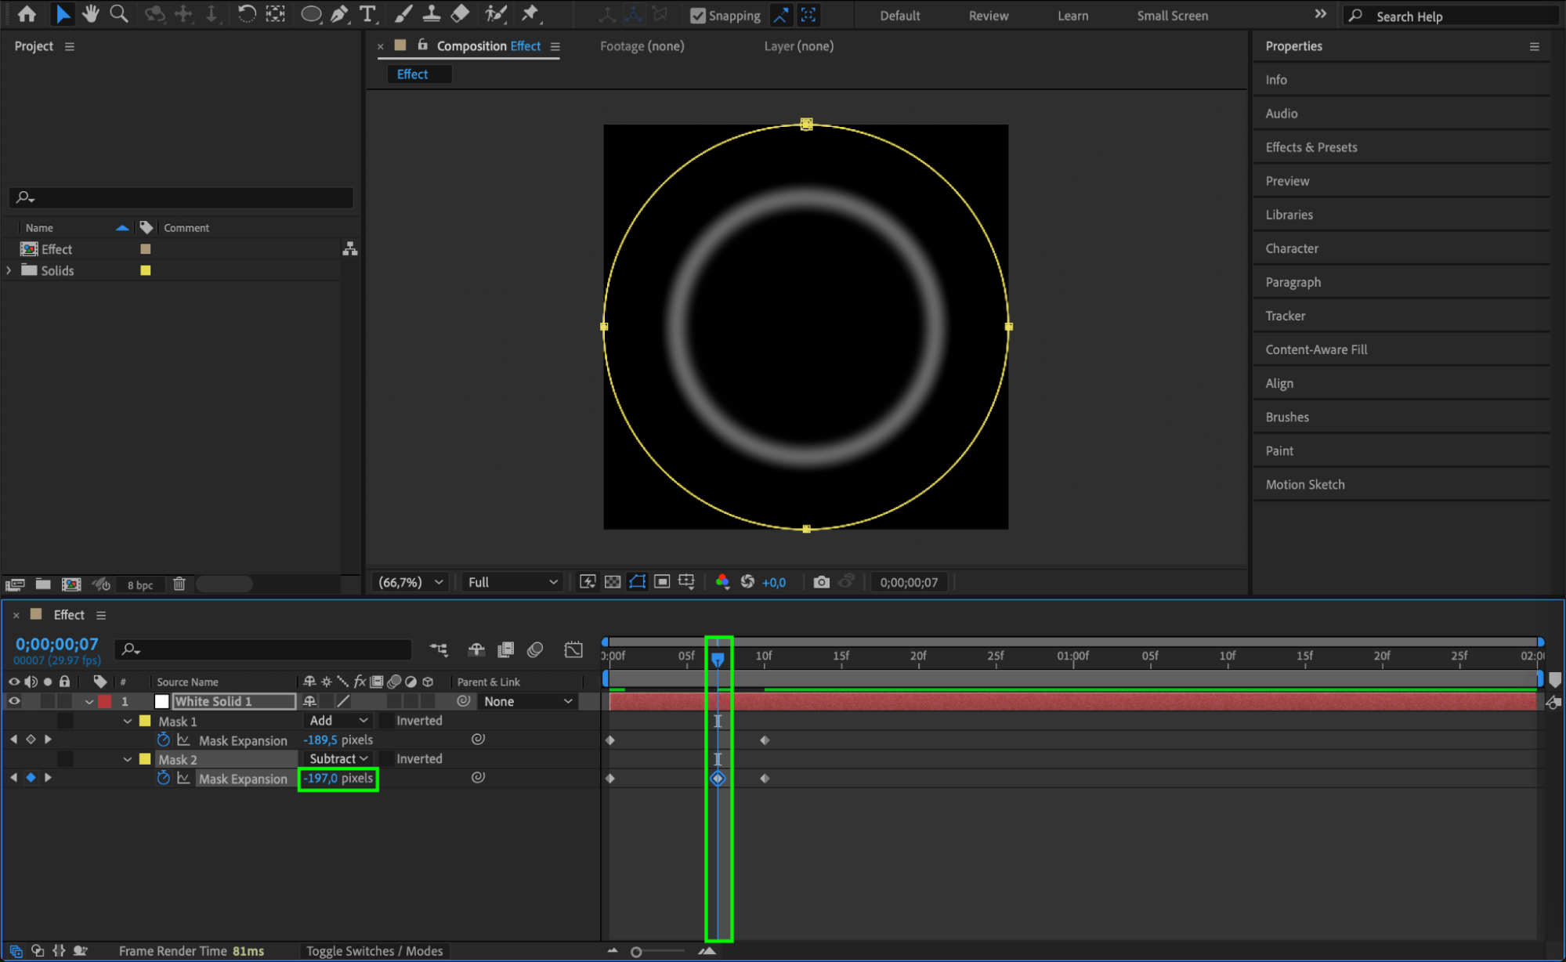1566x962 pixels.
Task: Open the Full resolution dropdown
Action: coord(512,582)
